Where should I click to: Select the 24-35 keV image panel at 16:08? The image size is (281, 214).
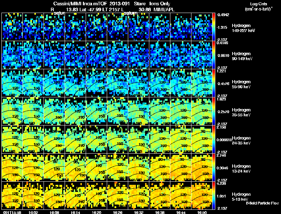point(54,139)
